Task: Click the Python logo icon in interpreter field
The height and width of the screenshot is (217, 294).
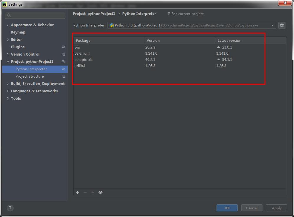Action: [112, 25]
